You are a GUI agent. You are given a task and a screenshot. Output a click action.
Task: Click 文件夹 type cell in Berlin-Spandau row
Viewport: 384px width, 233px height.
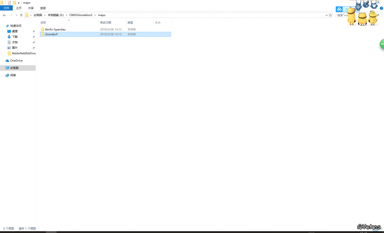pyautogui.click(x=132, y=29)
